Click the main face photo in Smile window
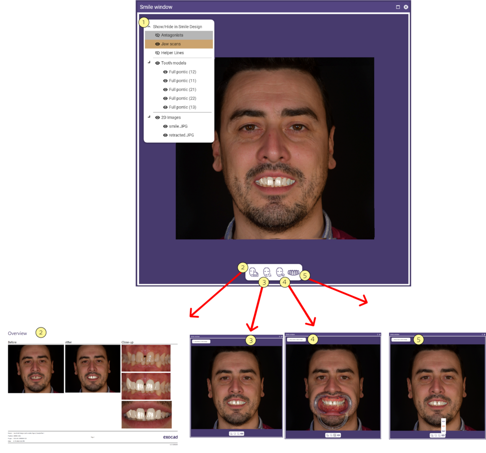The image size is (486, 453). (x=275, y=148)
